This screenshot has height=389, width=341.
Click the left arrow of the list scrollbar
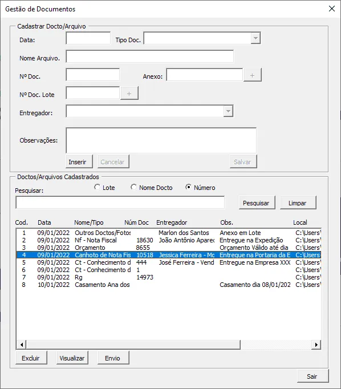[x=22, y=345]
